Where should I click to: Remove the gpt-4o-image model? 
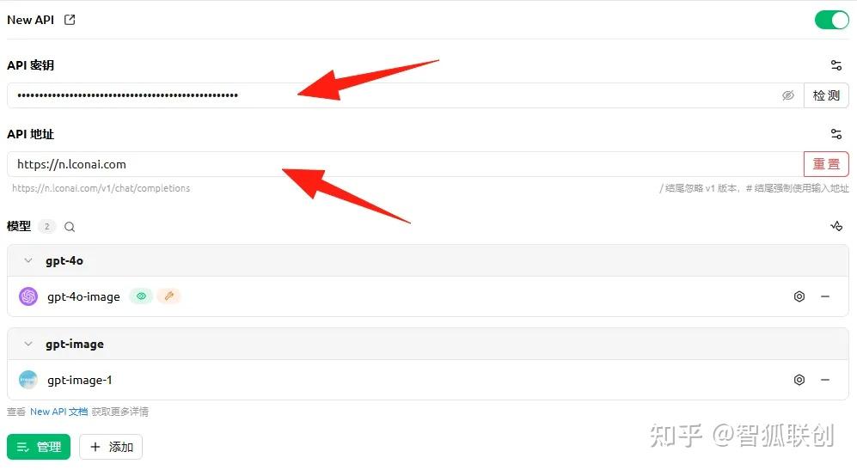(825, 296)
